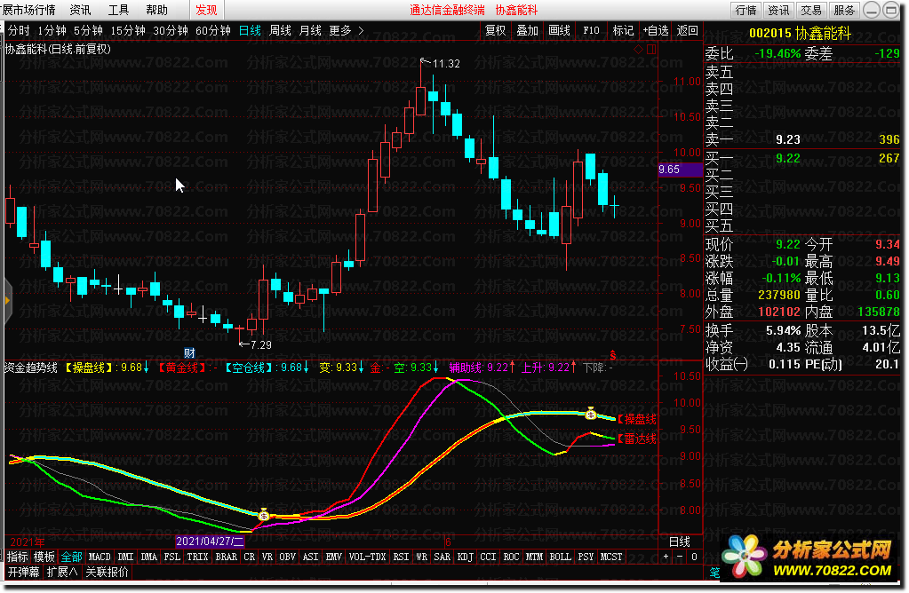Switch indicator to ASI
Image resolution: width=909 pixels, height=593 pixels.
[x=311, y=557]
